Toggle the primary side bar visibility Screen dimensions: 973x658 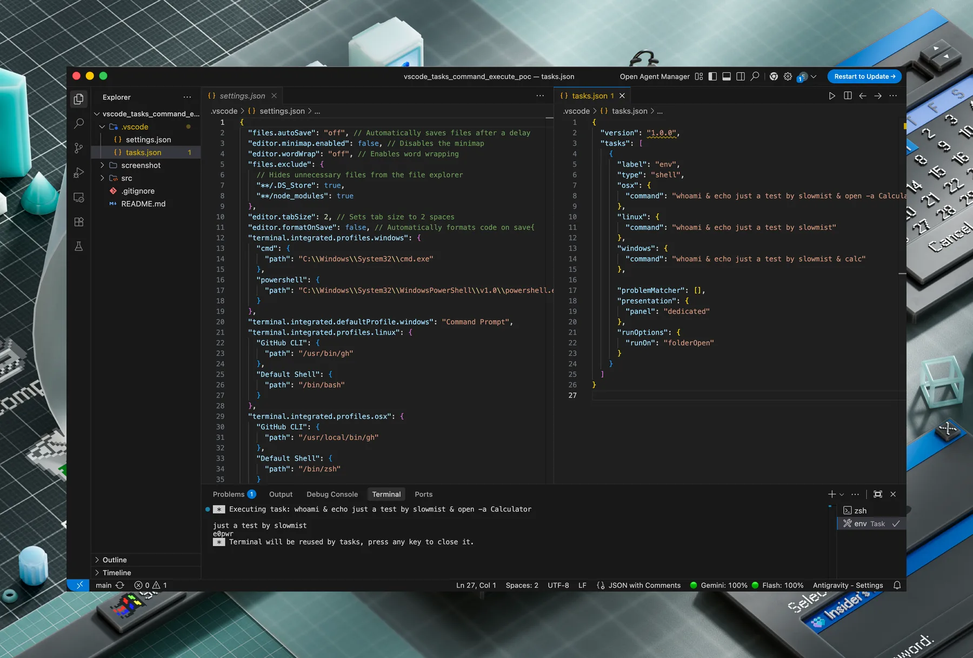[712, 76]
